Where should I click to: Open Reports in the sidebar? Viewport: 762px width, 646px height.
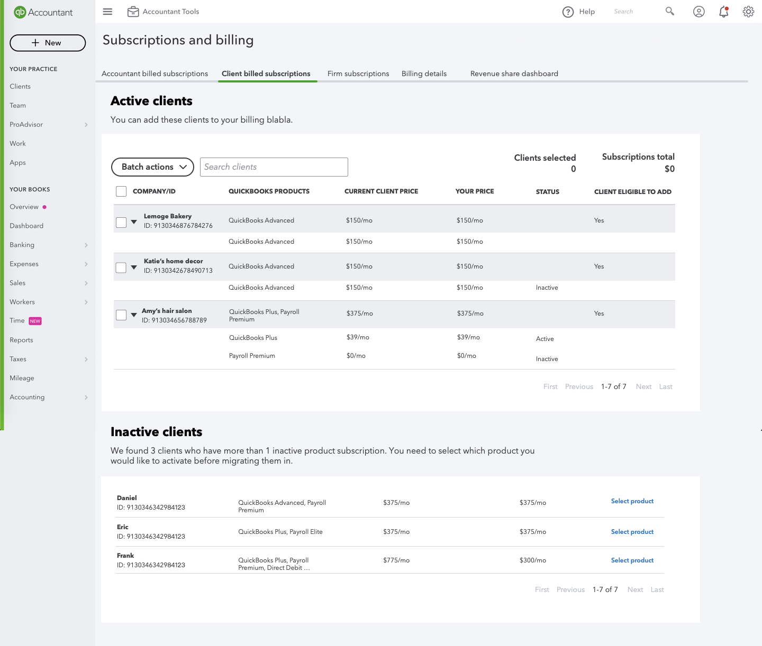point(21,340)
